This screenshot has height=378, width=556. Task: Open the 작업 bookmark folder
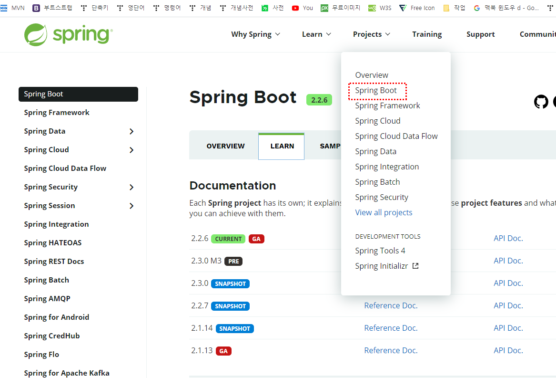[x=454, y=8]
